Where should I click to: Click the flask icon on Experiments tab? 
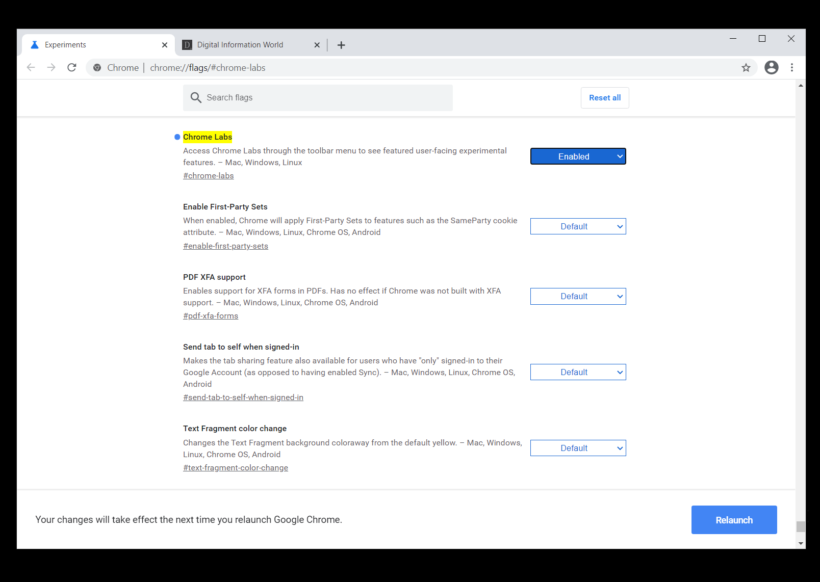point(34,44)
